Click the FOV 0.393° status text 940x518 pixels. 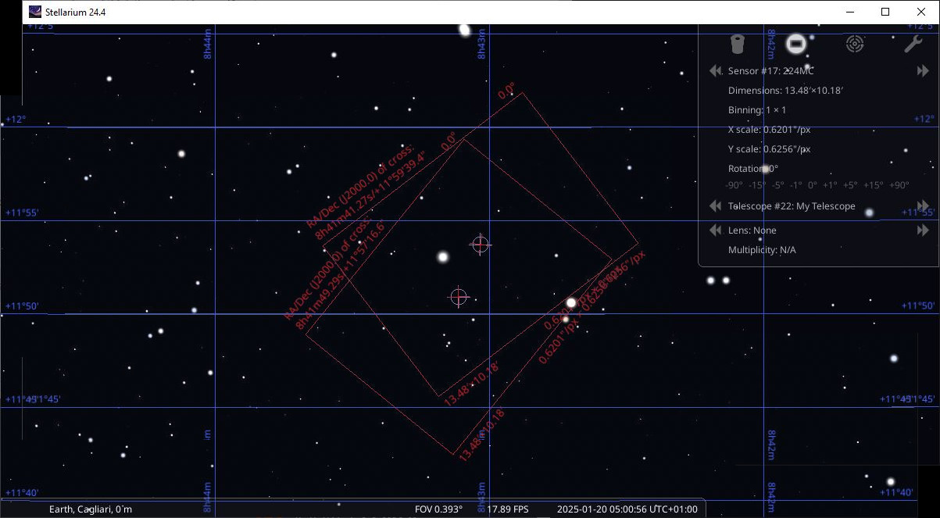click(x=438, y=509)
